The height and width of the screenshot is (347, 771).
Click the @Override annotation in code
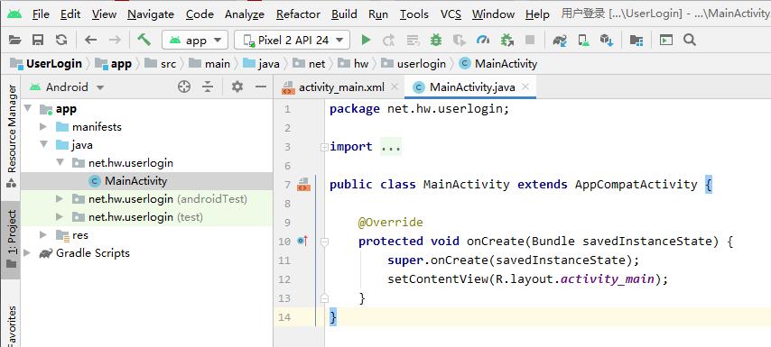click(x=390, y=223)
